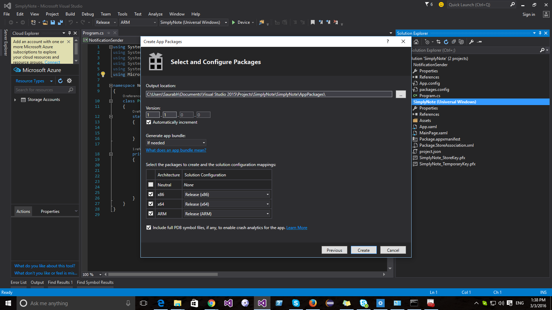Viewport: 552px width, 310px height.
Task: Click the editor zoom percentage control
Action: 91,274
